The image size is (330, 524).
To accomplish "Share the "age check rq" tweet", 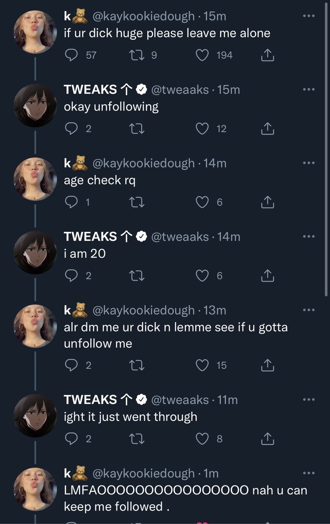I will click(267, 202).
